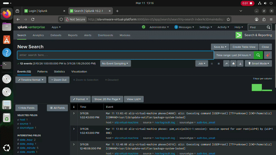Open the Dashboards nav item
The height and width of the screenshot is (155, 276).
[106, 35]
